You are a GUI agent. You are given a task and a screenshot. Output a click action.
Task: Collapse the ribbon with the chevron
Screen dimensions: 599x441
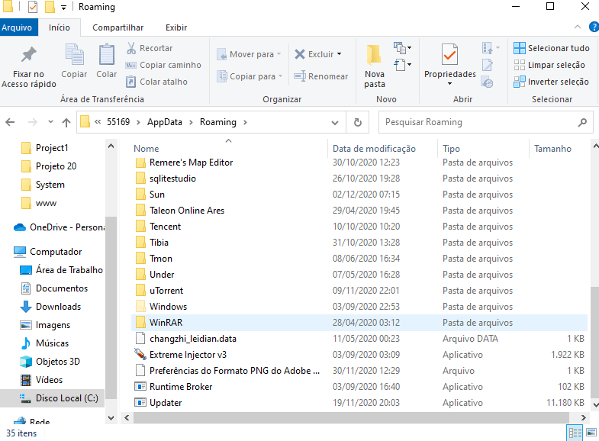click(578, 27)
